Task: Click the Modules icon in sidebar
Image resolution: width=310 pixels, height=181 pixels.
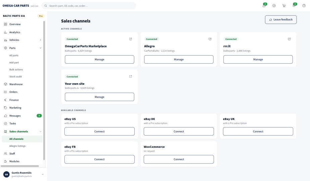Action: click(5, 161)
